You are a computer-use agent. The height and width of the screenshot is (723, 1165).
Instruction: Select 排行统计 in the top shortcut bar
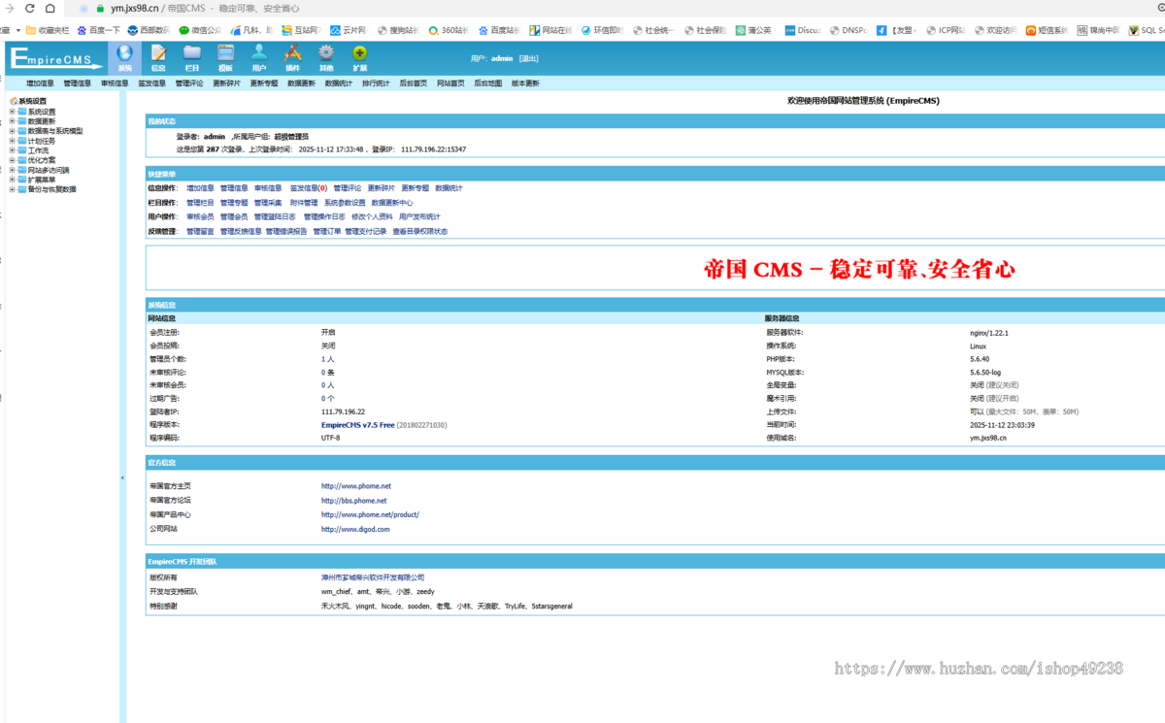tap(376, 83)
